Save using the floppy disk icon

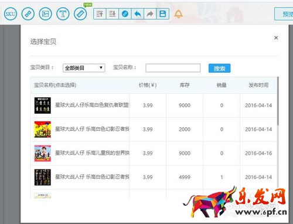tap(163, 14)
